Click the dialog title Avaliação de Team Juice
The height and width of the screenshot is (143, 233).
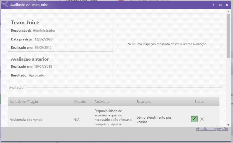[x=29, y=5]
